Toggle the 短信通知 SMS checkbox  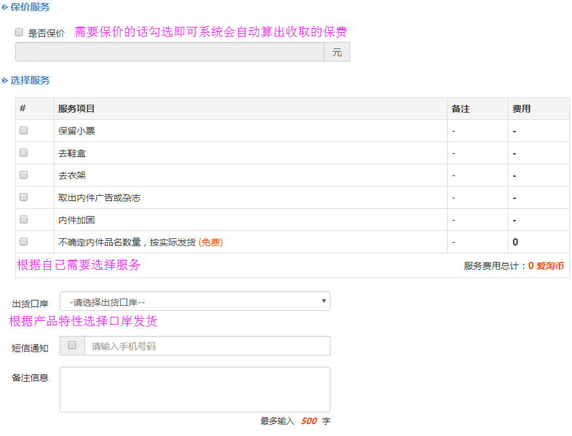[72, 345]
